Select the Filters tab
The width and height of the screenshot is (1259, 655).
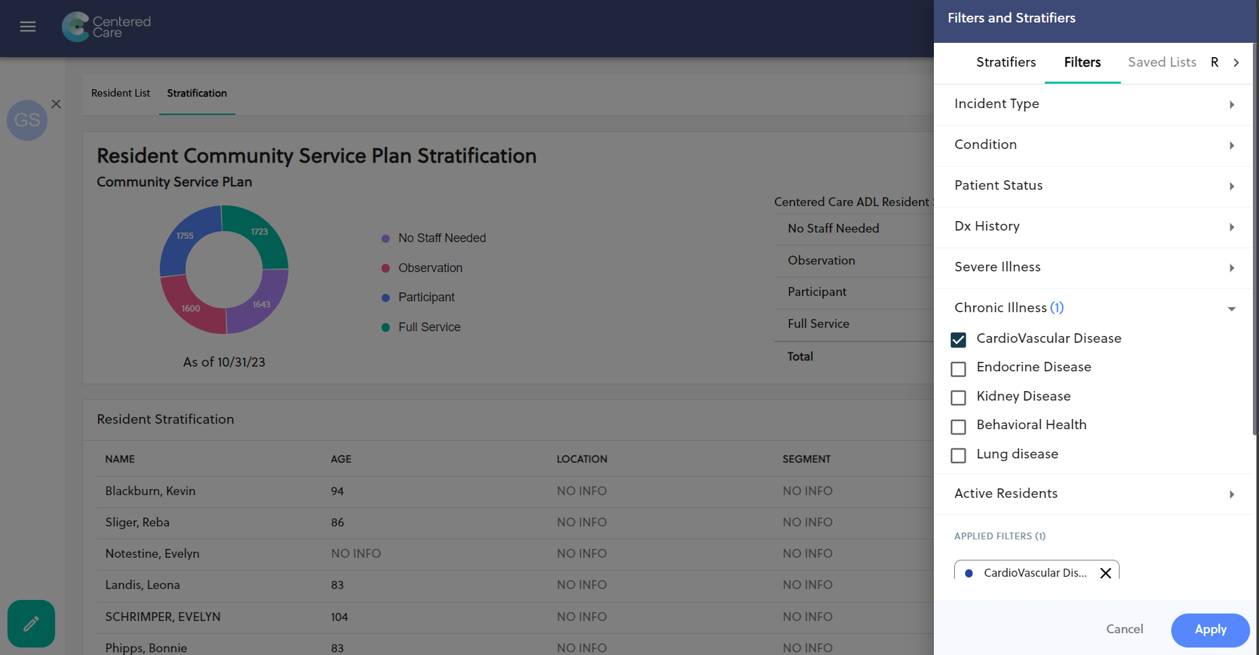[1082, 63]
